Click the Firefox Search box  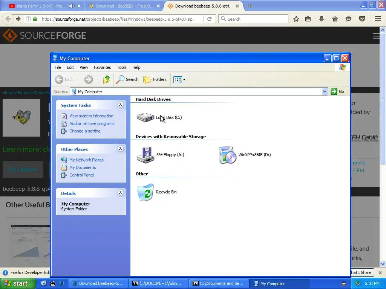[253, 19]
